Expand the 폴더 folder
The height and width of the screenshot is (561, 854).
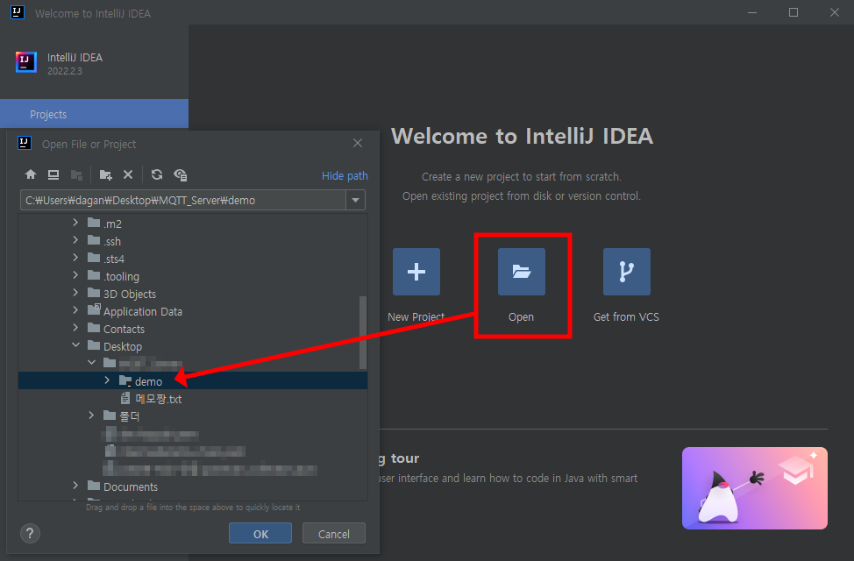pyautogui.click(x=91, y=415)
